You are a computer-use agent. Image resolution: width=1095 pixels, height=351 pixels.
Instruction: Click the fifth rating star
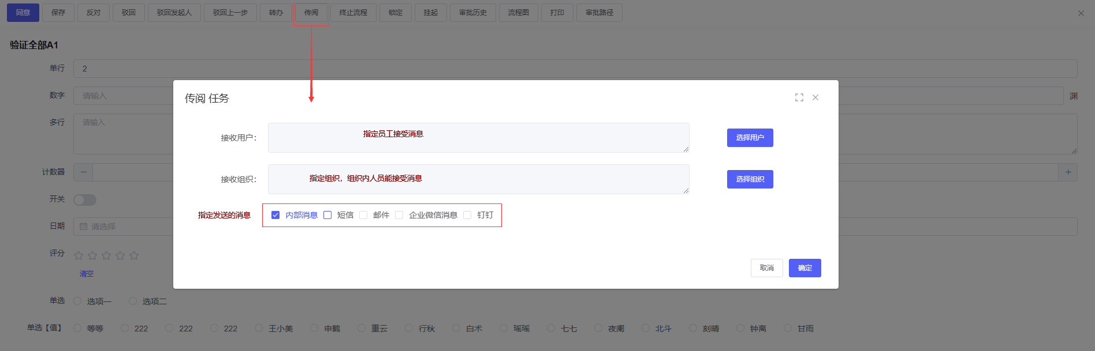click(134, 255)
